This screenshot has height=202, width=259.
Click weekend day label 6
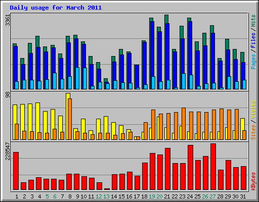pos(55,196)
